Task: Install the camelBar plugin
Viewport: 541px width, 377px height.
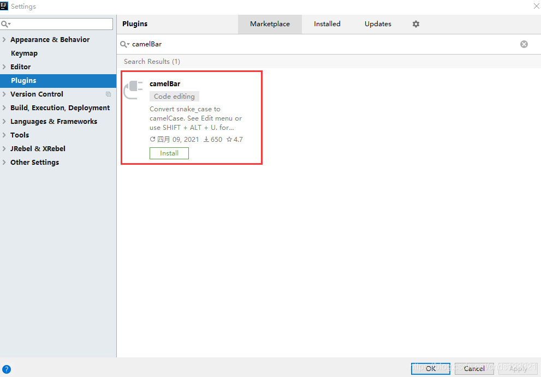Action: click(x=169, y=153)
